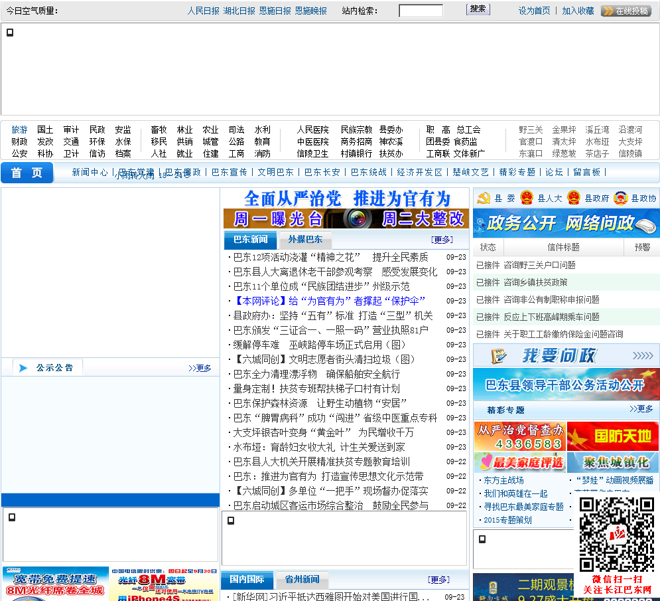This screenshot has height=601, width=660.
Task: Expand 更多 in the 公示公告 section
Action: click(x=200, y=368)
